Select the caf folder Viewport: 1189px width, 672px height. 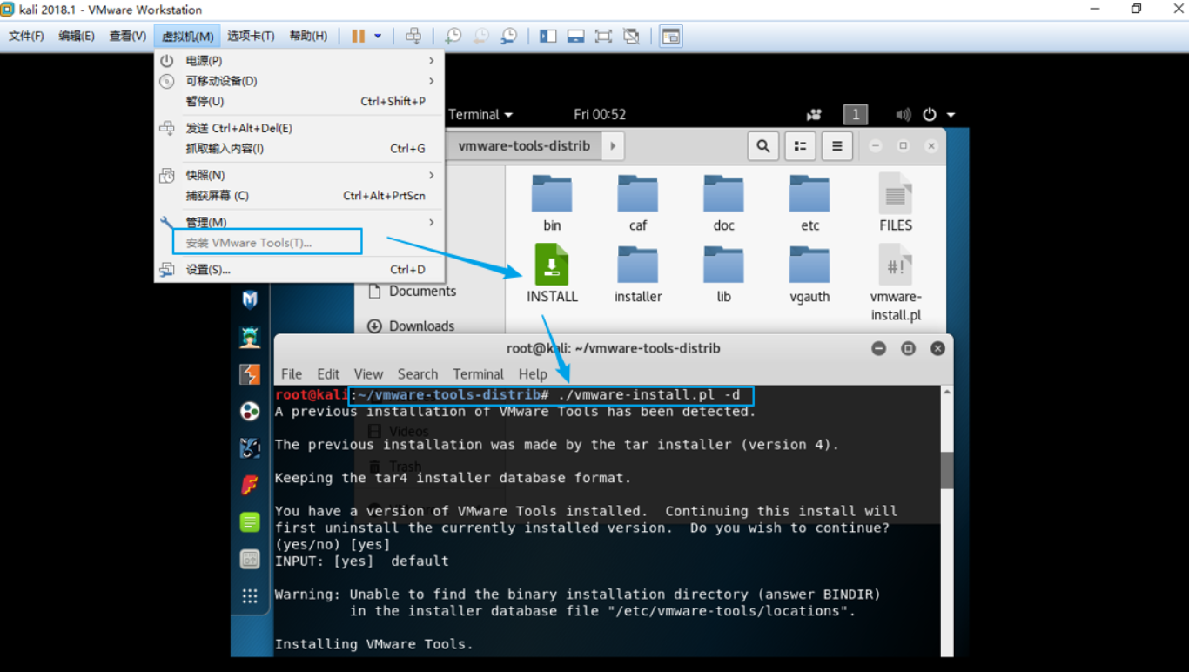638,202
